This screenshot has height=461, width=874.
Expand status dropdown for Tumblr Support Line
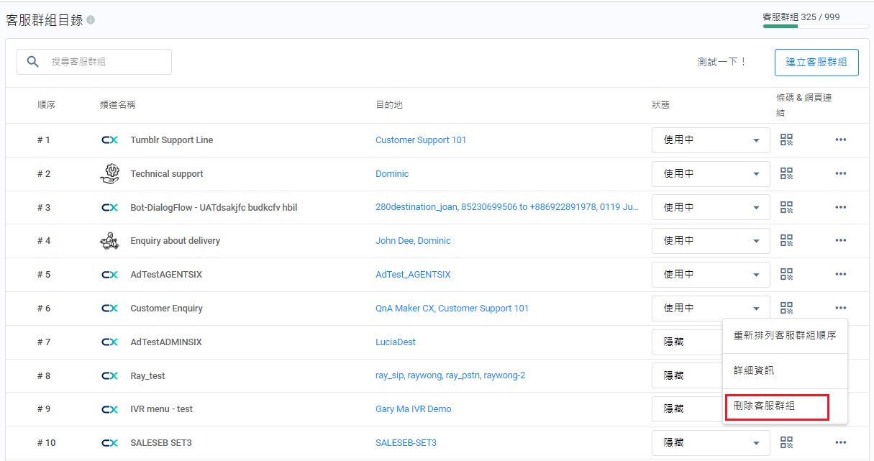tap(711, 140)
